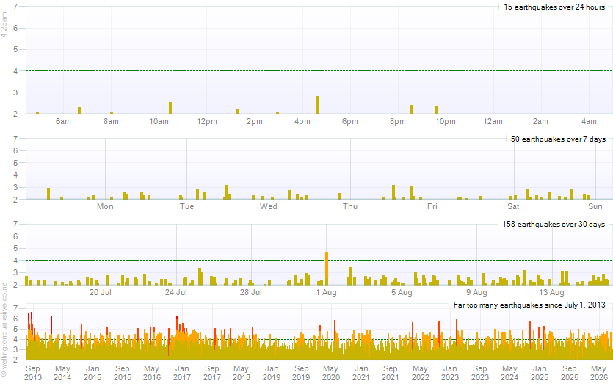Click the '8pm' axis label
Viewport: 613px width, 389px height.
click(398, 121)
